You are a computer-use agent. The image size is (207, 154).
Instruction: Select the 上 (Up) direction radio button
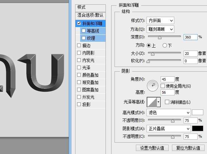[149, 45]
